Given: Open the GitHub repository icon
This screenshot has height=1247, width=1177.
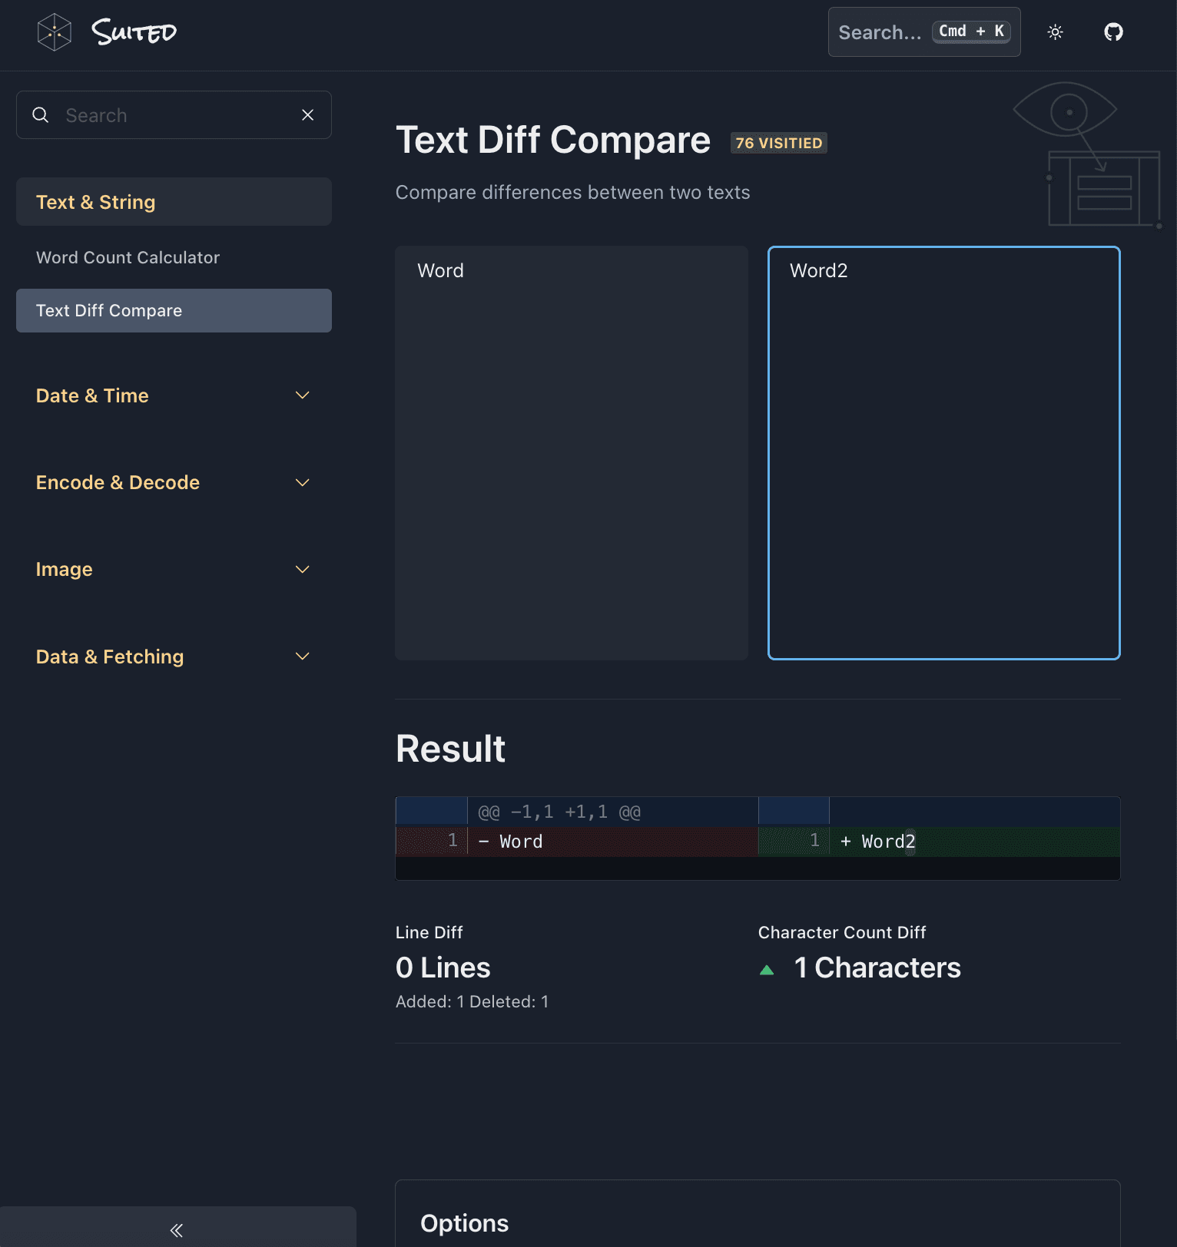Looking at the screenshot, I should pos(1113,32).
